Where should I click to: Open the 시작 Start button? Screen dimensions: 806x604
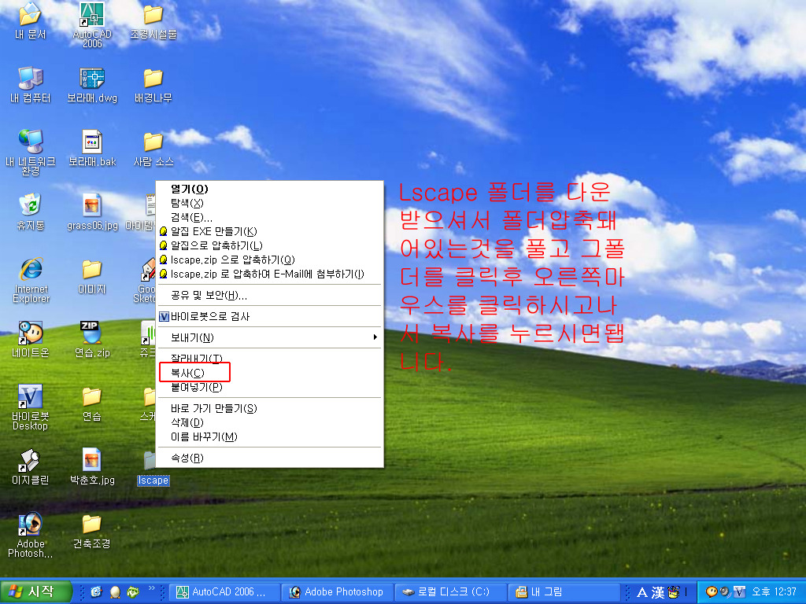pyautogui.click(x=35, y=591)
